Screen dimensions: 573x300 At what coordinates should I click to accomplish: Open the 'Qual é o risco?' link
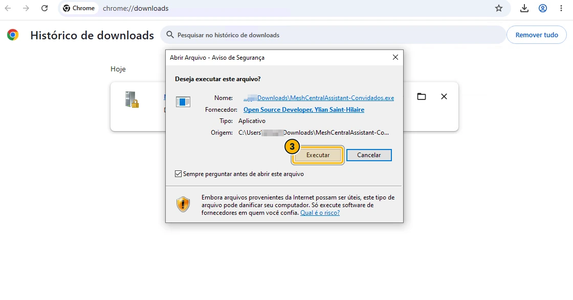tap(320, 213)
